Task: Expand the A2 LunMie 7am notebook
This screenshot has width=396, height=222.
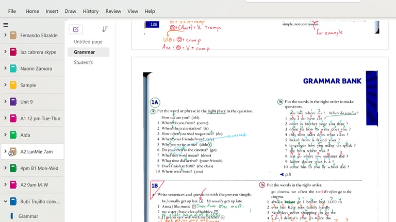Action: [5, 151]
